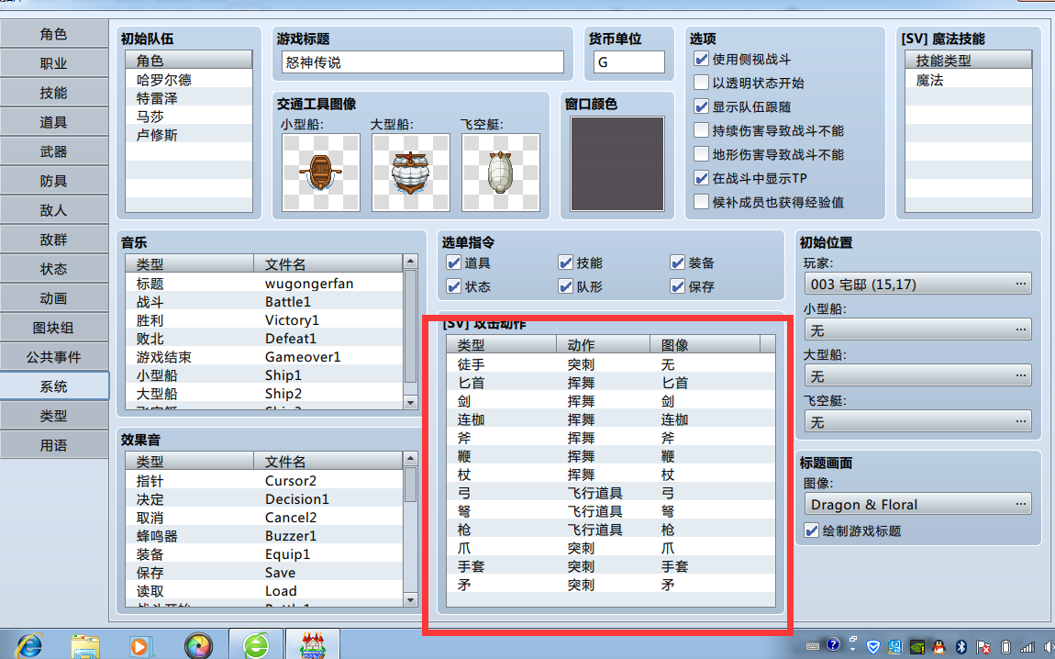Open the QQ penguin tray icon
This screenshot has height=659, width=1055.
[x=938, y=647]
